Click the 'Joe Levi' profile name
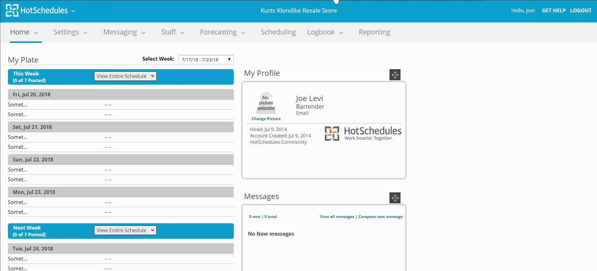This screenshot has height=271, width=597. click(x=309, y=99)
